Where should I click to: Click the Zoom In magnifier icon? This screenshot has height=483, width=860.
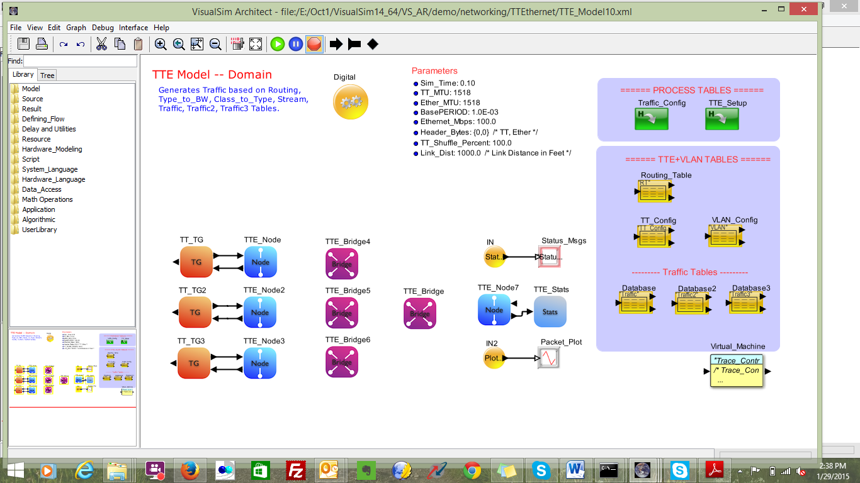tap(161, 44)
